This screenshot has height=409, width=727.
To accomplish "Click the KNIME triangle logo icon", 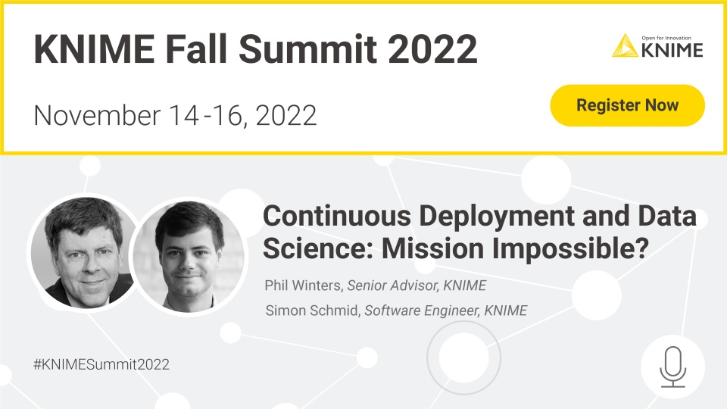I will [x=625, y=45].
